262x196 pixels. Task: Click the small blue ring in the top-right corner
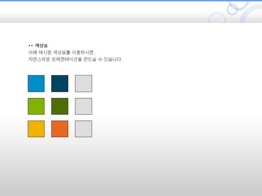tap(232, 9)
